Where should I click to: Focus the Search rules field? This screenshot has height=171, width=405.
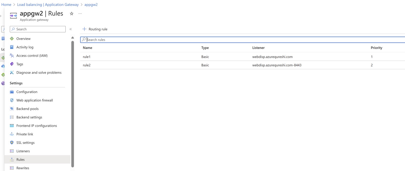click(242, 40)
